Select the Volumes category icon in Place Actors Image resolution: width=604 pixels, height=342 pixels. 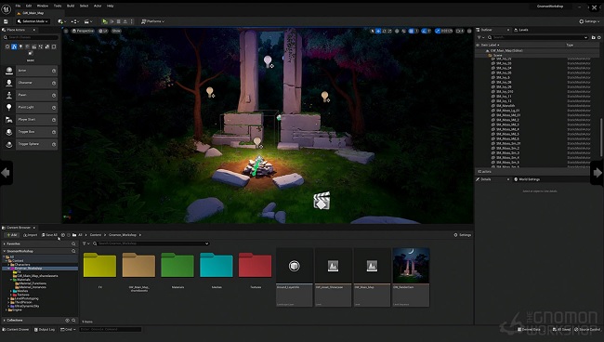[54, 46]
